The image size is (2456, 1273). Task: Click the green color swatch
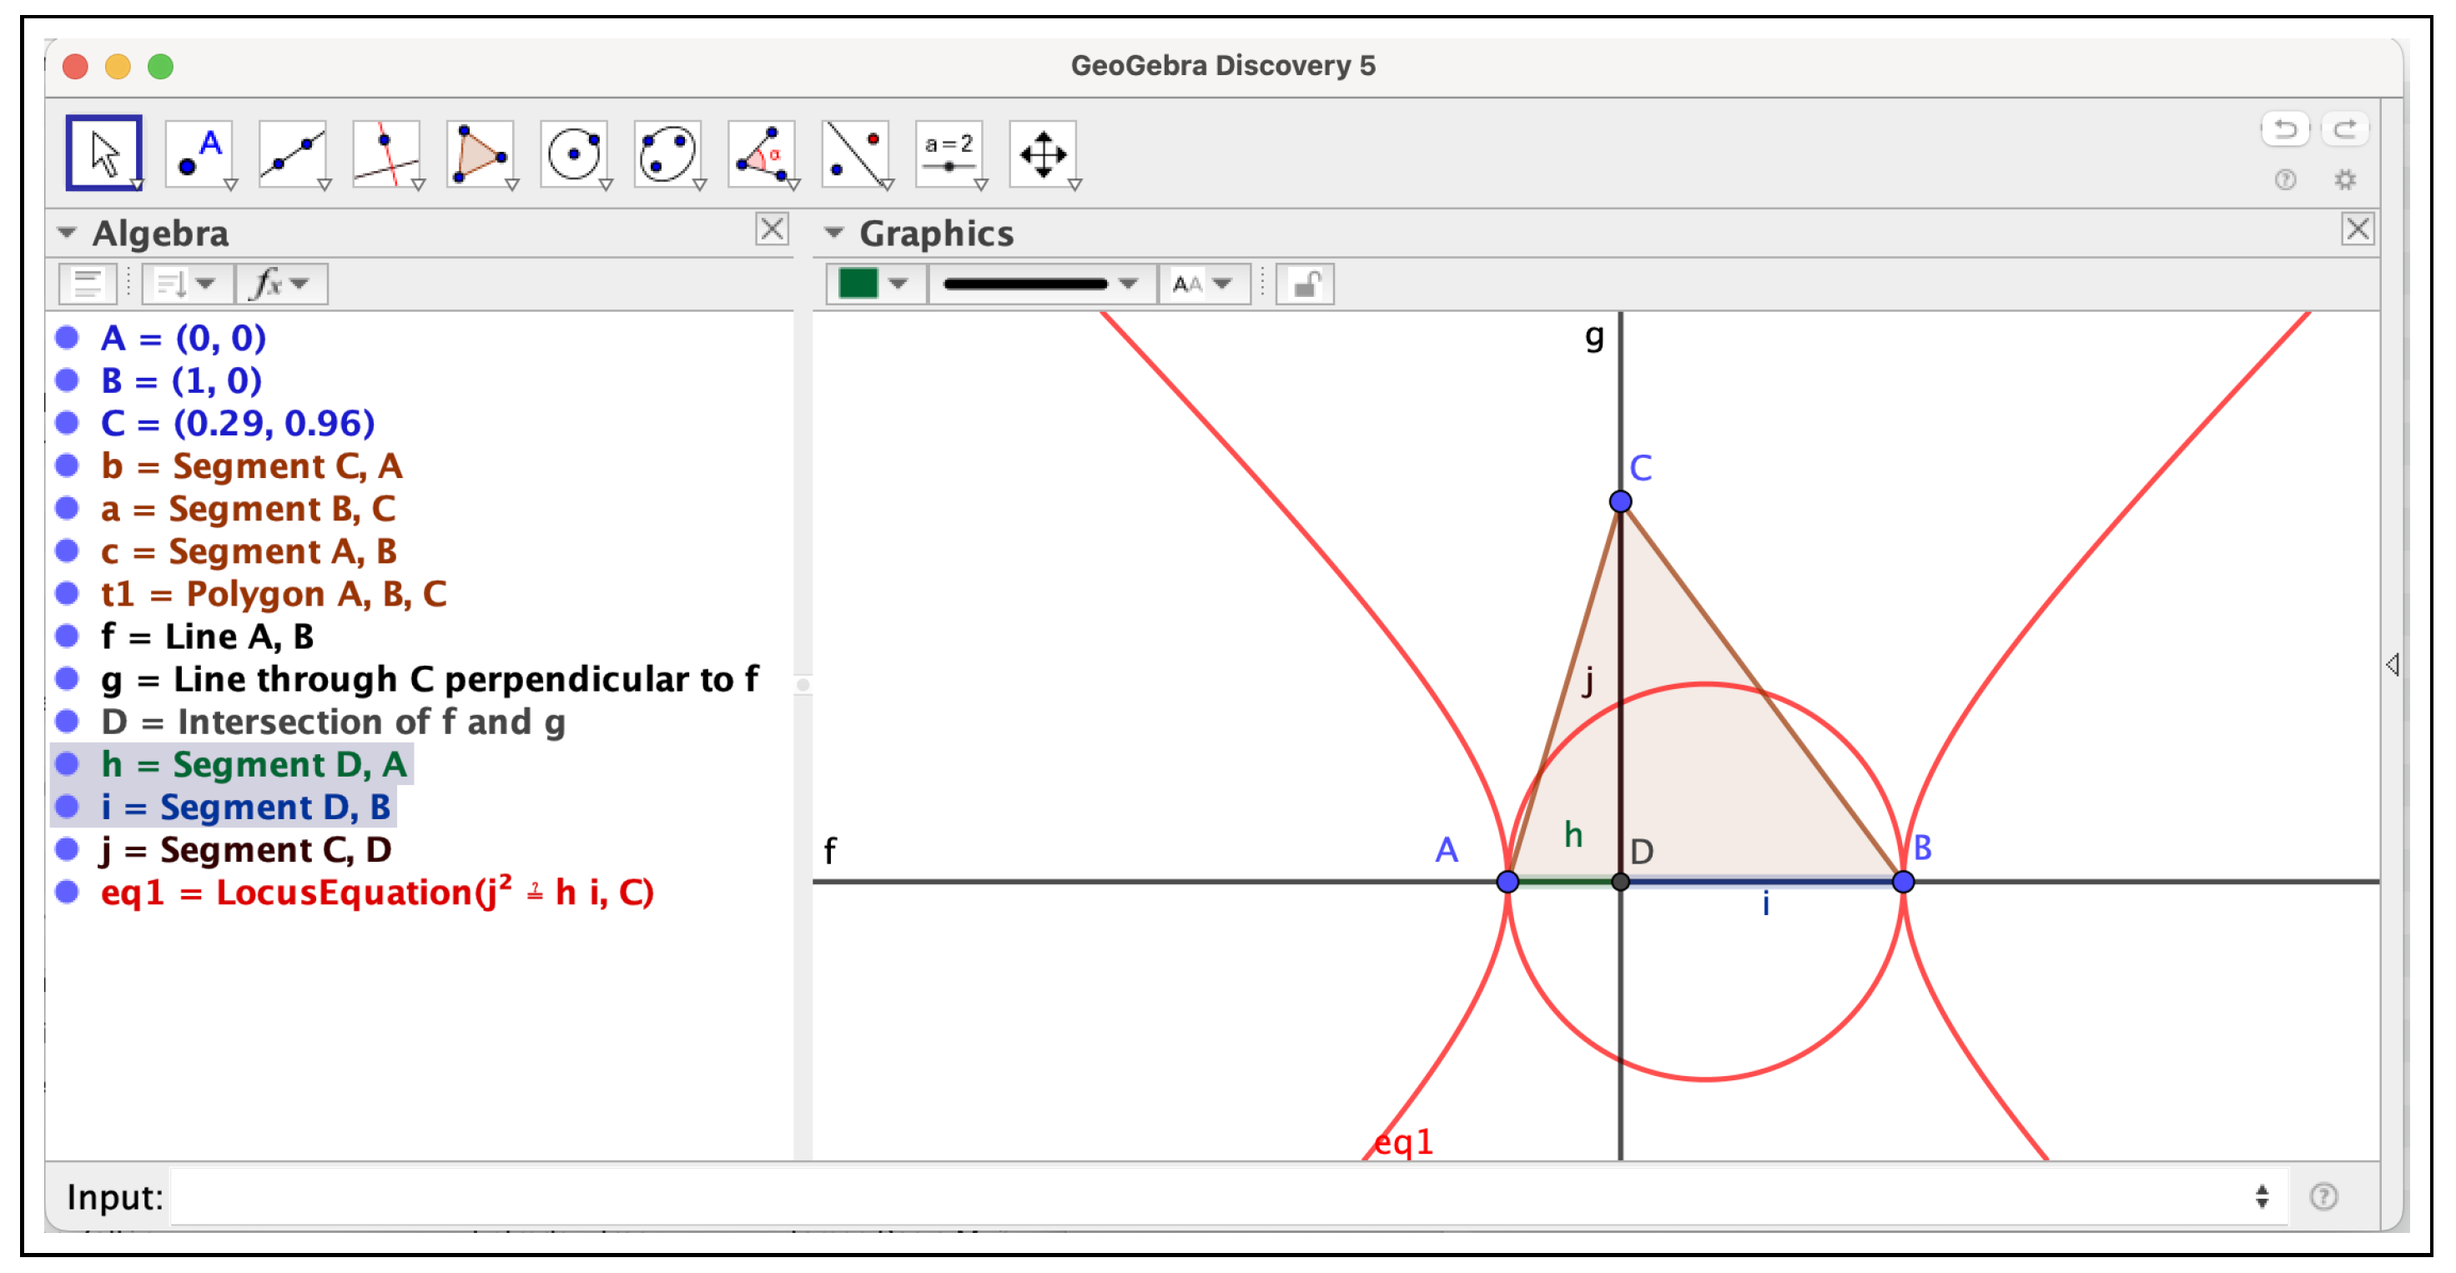coord(857,284)
